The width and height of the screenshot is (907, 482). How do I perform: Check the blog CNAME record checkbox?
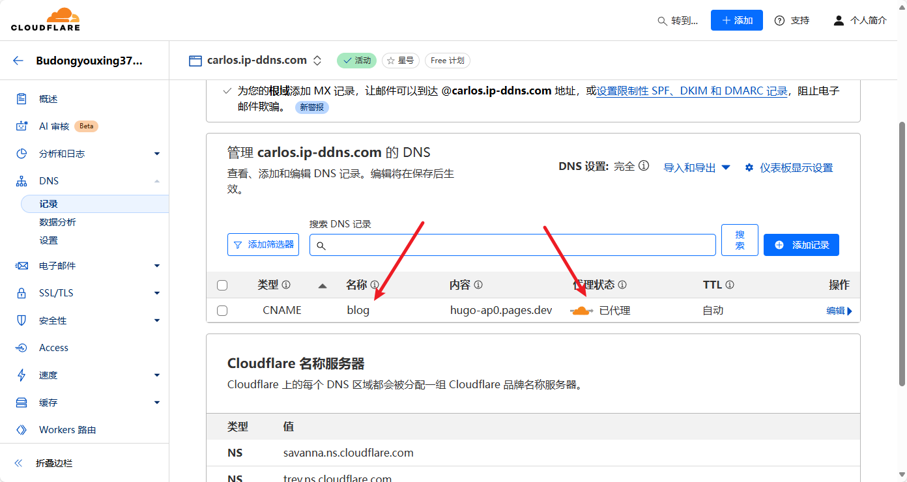coord(222,311)
